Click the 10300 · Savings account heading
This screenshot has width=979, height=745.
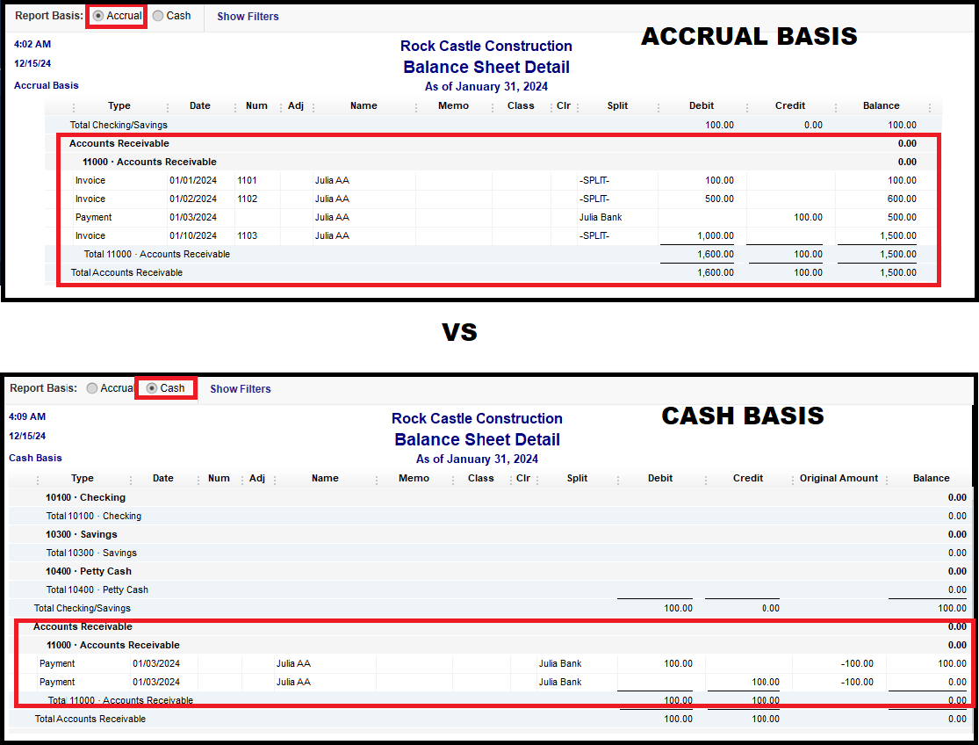81,534
